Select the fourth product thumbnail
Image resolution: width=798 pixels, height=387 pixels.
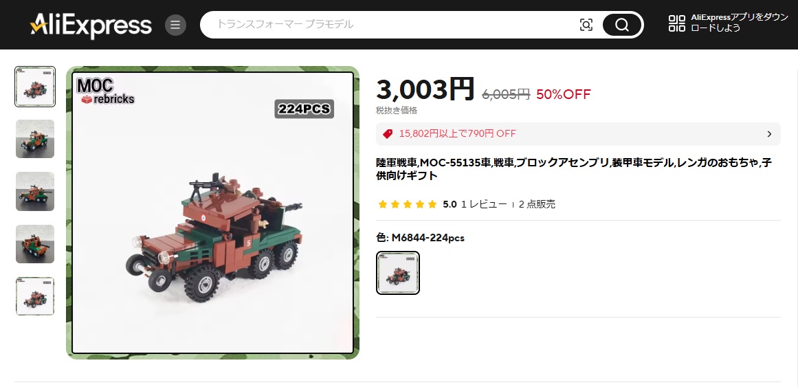click(35, 244)
